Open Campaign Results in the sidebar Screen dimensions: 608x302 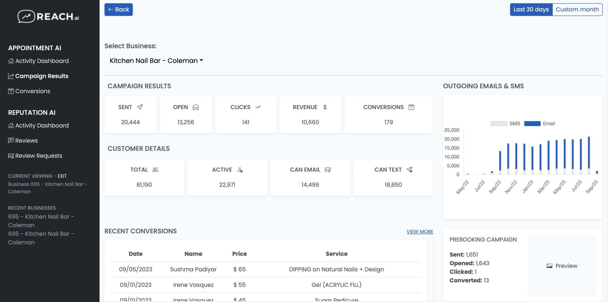pos(42,76)
